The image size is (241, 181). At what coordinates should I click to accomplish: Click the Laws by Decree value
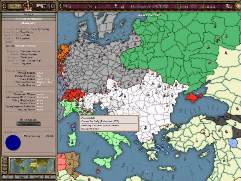pyautogui.click(x=40, y=29)
